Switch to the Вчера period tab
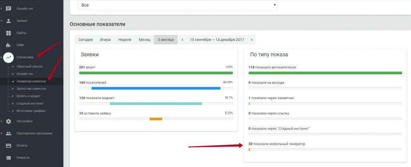 tap(106, 40)
